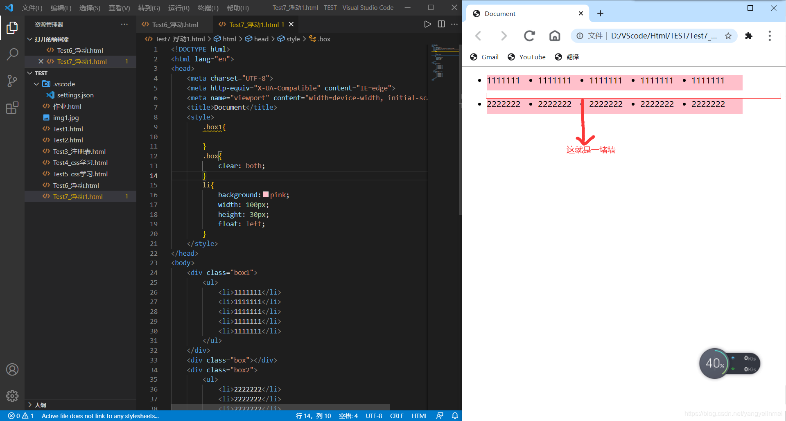Click the network speed floating widget
The width and height of the screenshot is (786, 421).
pos(730,363)
